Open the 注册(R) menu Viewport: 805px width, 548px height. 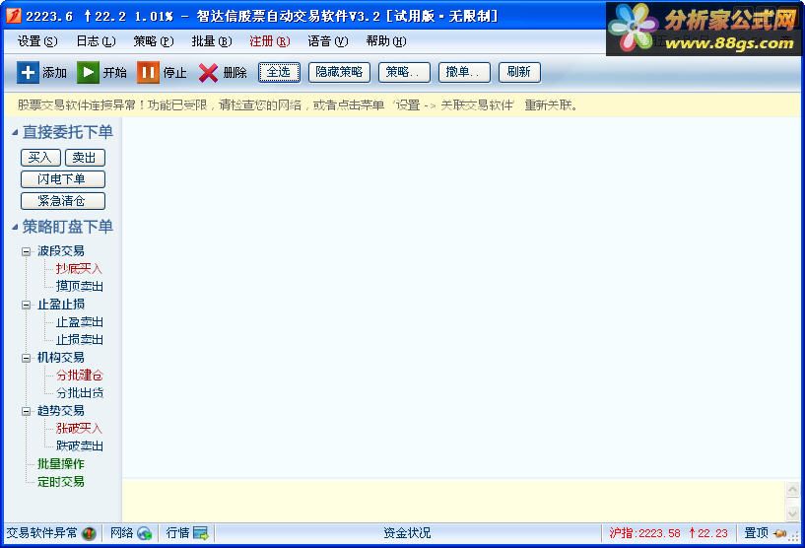click(270, 41)
